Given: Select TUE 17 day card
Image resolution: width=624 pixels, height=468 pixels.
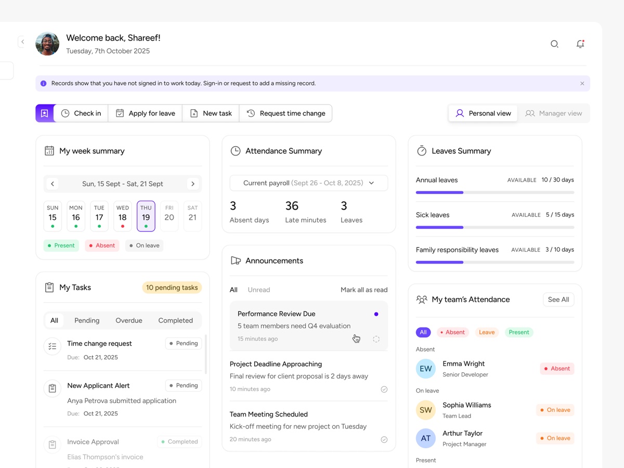Looking at the screenshot, I should [99, 216].
